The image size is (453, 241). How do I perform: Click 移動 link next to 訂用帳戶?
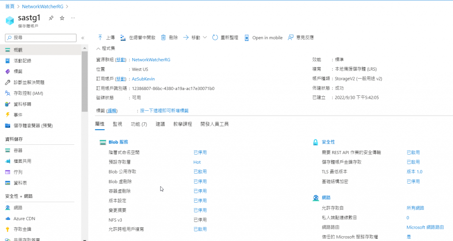121,79
